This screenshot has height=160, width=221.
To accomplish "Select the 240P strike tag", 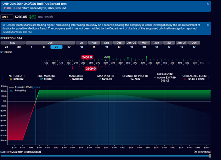I will [x=87, y=57].
